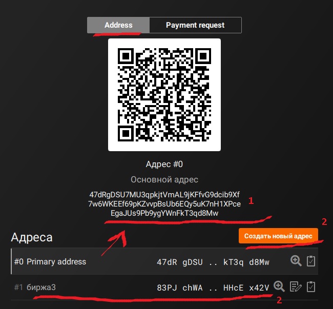Screen dimensions: 333x309
Task: Click the биржа3 label text
Action: pyautogui.click(x=41, y=287)
